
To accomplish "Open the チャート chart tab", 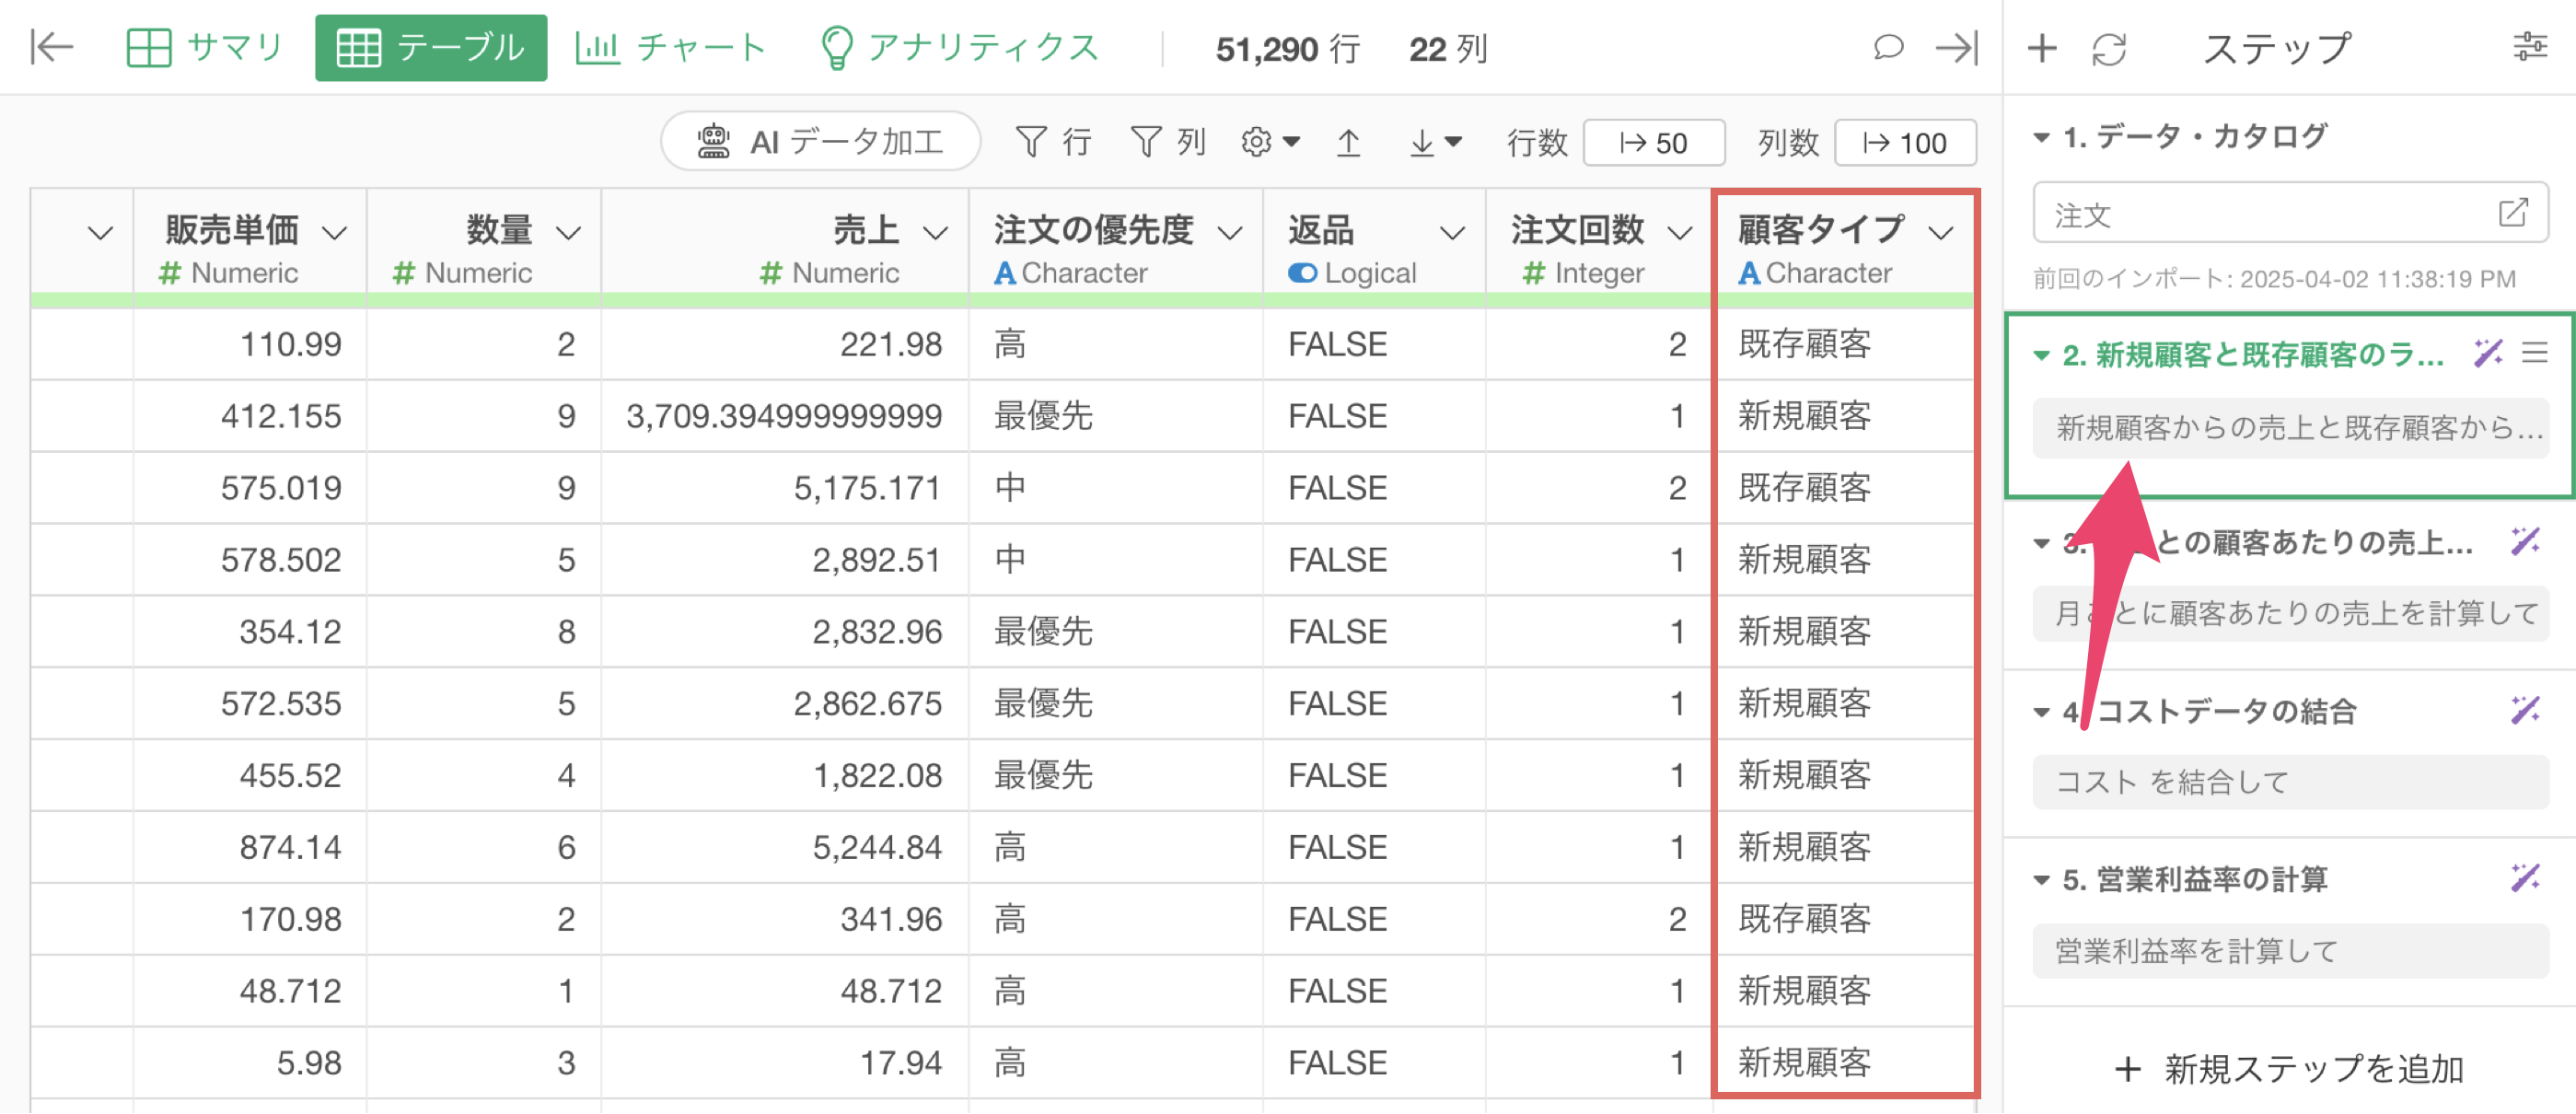I will point(670,47).
